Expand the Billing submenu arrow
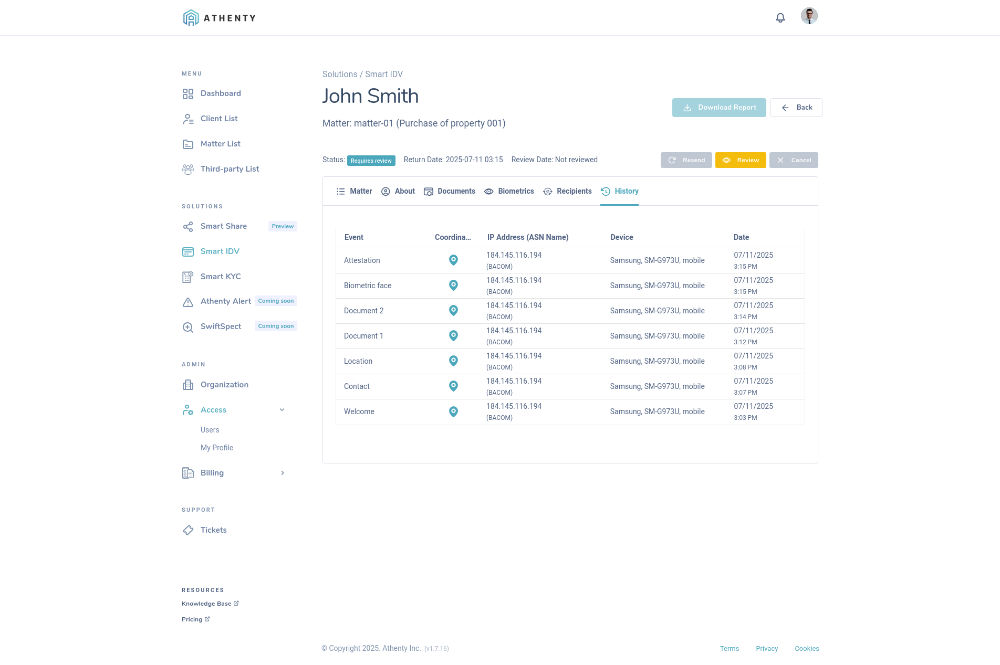 (282, 473)
